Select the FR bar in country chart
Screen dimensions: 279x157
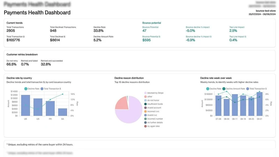50,109
